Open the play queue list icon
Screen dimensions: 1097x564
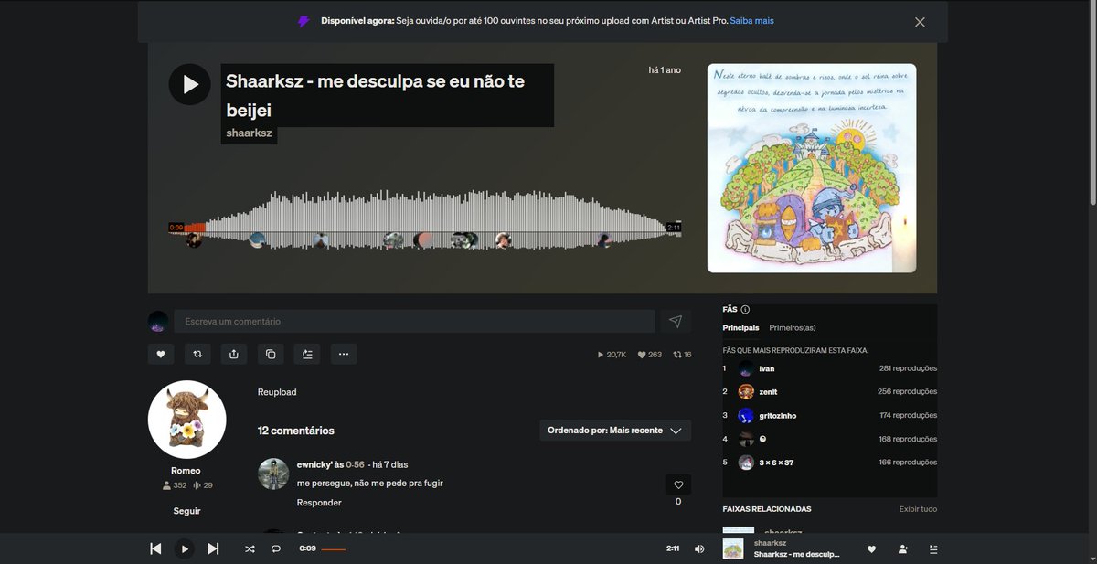point(933,548)
